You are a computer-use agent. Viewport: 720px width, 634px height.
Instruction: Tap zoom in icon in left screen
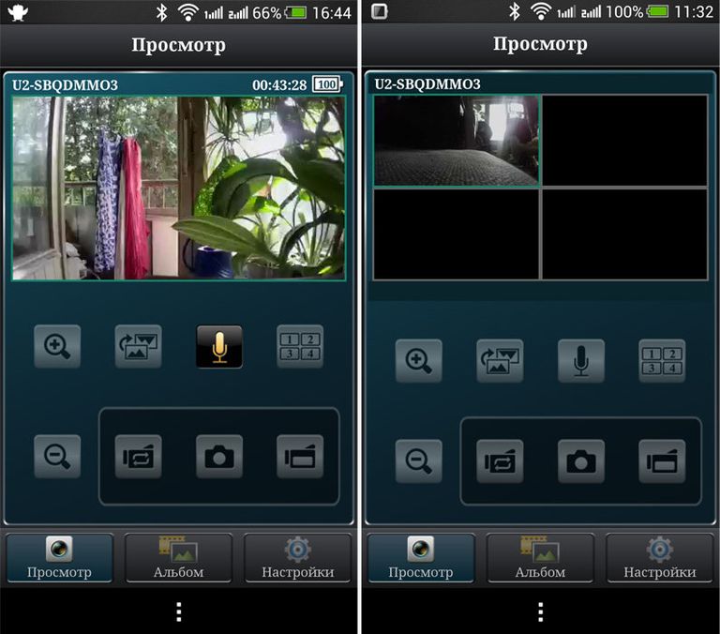(57, 346)
